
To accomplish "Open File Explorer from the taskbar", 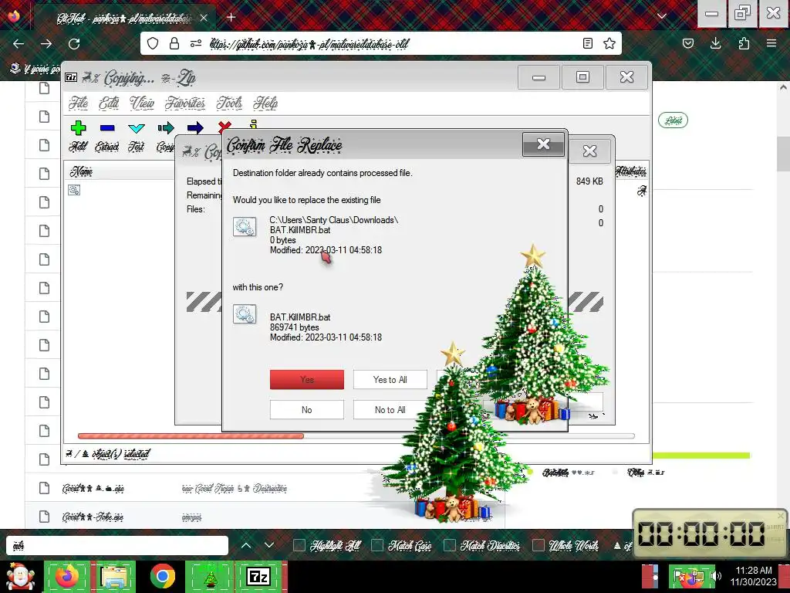I will pyautogui.click(x=114, y=576).
